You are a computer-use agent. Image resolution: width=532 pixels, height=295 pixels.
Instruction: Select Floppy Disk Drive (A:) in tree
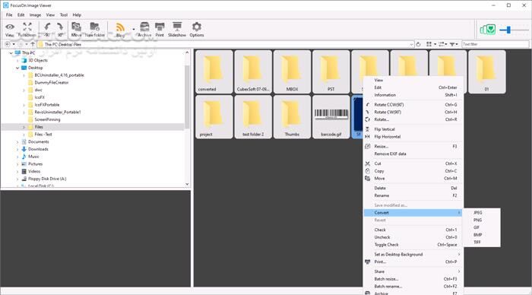click(47, 179)
